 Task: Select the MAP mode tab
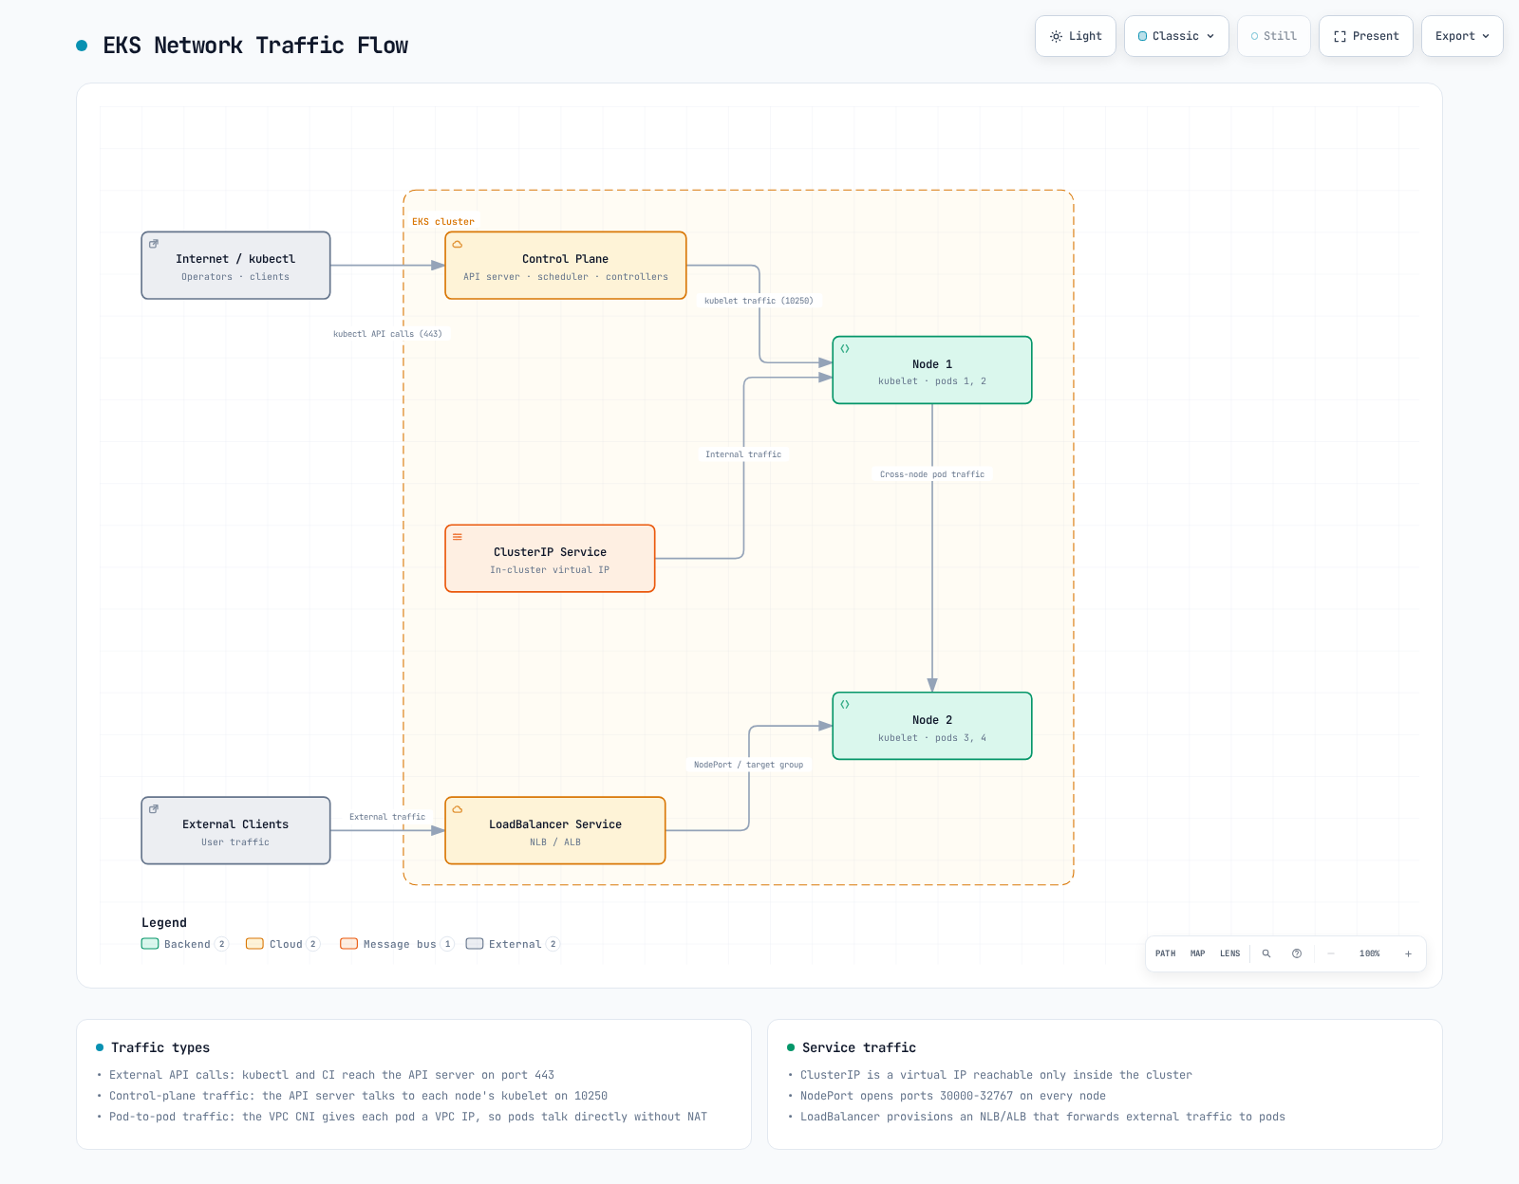pos(1198,953)
